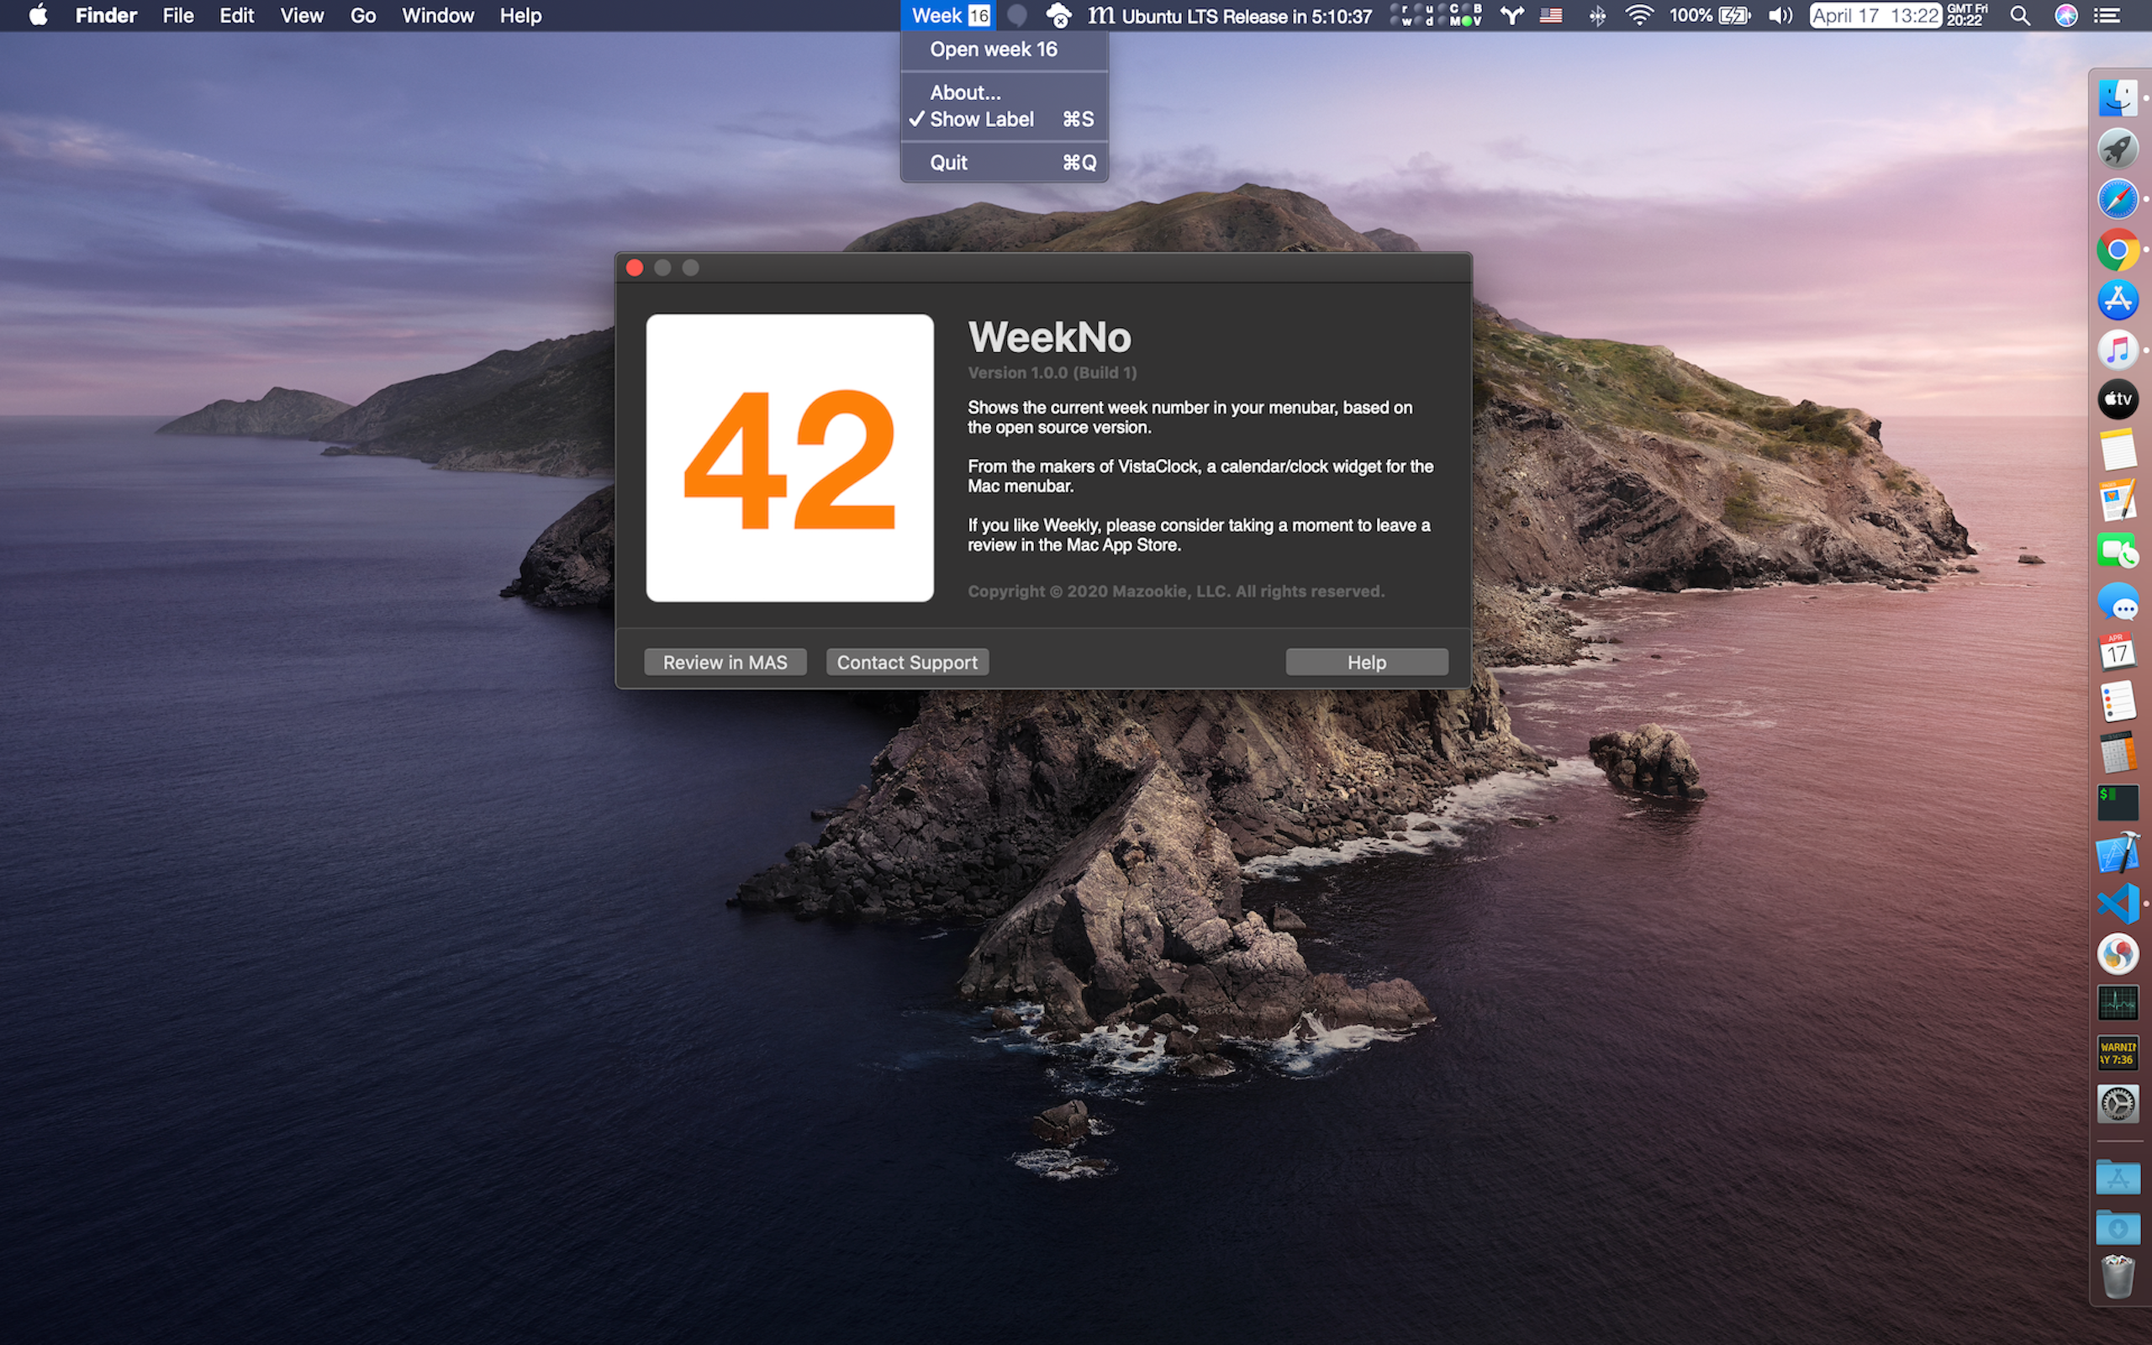
Task: Click the Review in MAS button
Action: click(725, 662)
